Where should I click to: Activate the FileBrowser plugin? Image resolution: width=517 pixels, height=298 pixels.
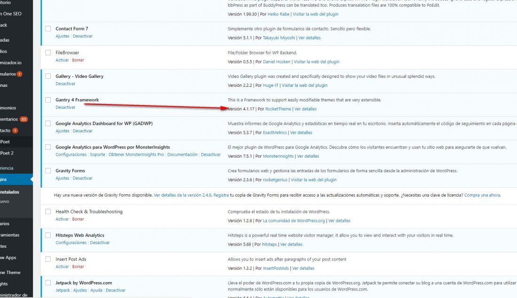pos(62,60)
